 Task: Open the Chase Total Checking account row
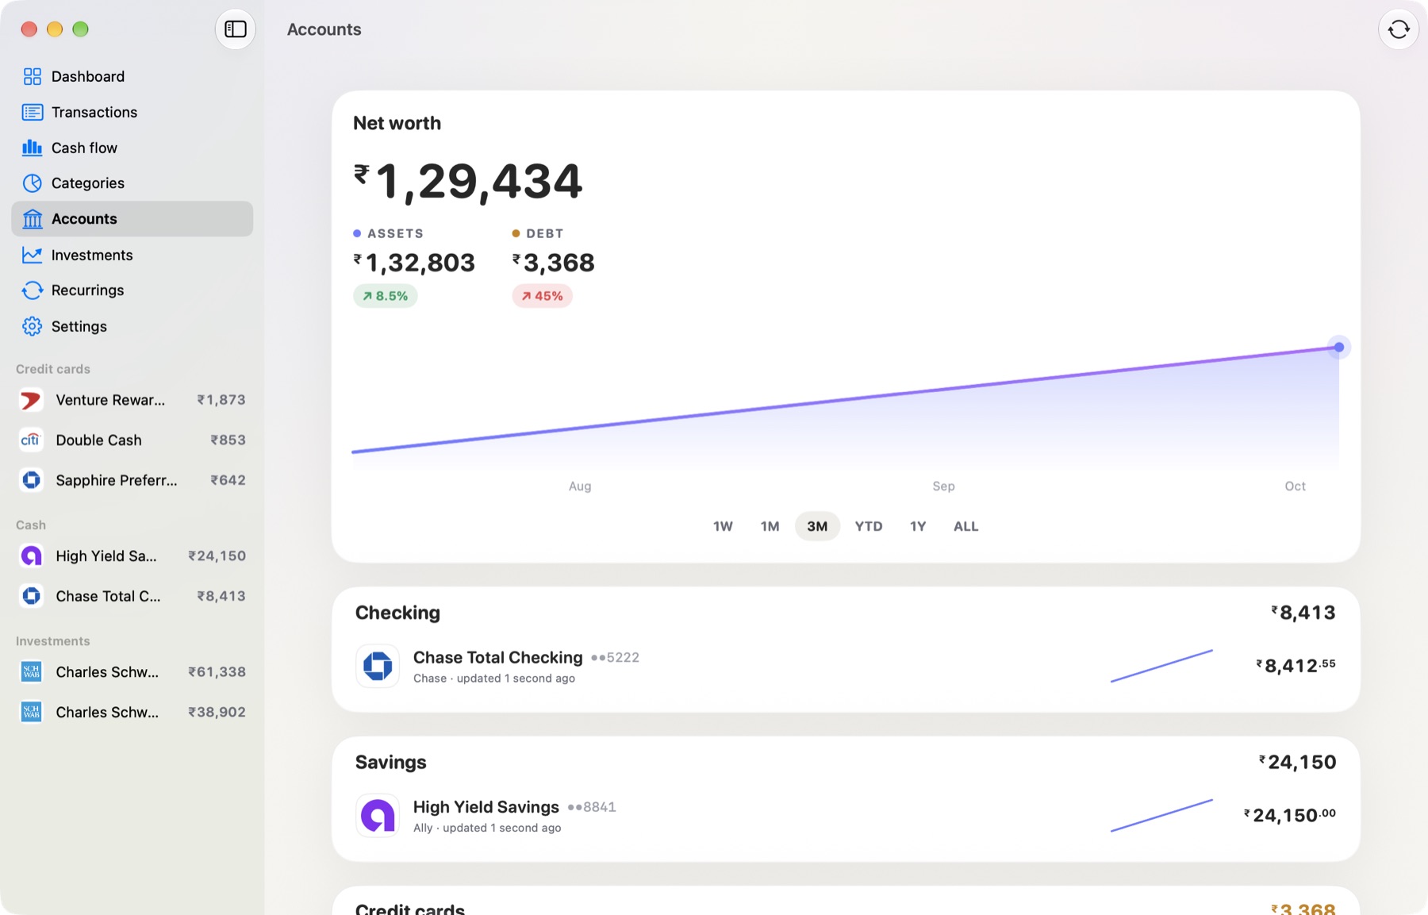[x=846, y=666]
